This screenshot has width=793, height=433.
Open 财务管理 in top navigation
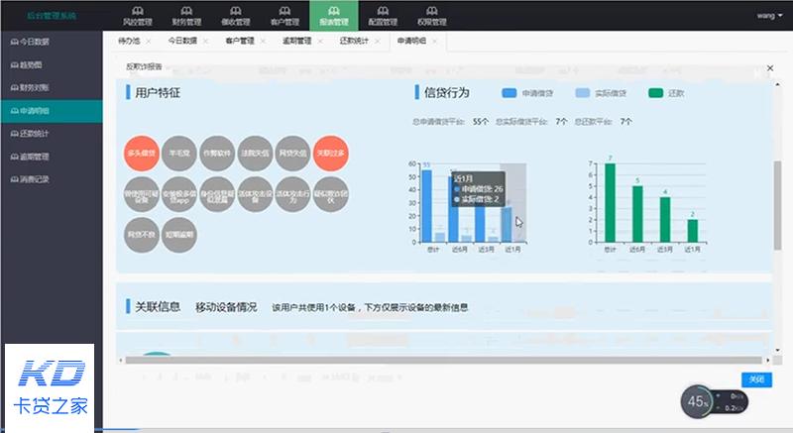pos(186,16)
